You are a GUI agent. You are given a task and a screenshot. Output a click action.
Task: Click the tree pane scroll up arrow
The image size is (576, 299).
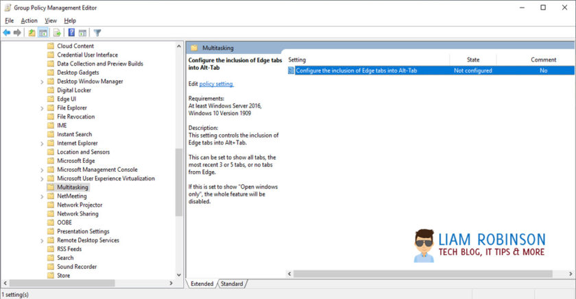point(179,46)
